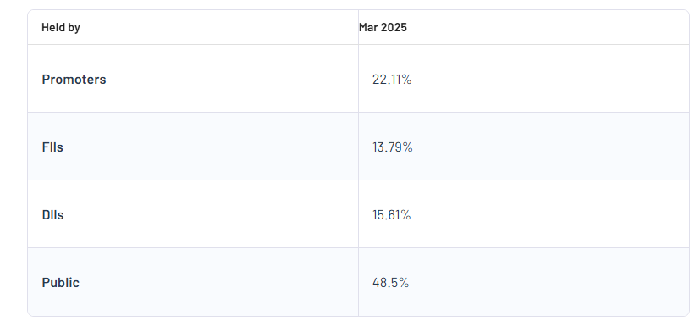Select the 13.79% FIIs holding value
This screenshot has width=700, height=332.
[393, 147]
